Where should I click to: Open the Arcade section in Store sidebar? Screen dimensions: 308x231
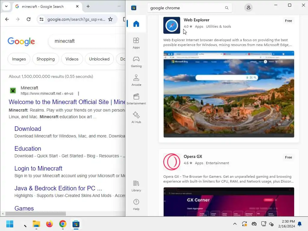[136, 81]
